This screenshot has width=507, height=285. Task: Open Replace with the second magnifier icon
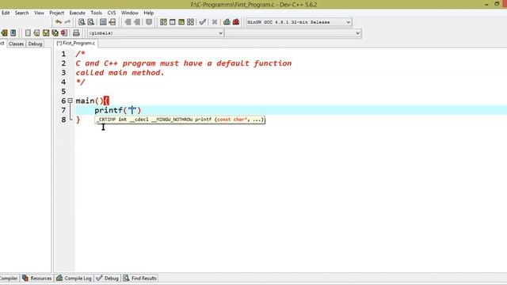coord(91,22)
